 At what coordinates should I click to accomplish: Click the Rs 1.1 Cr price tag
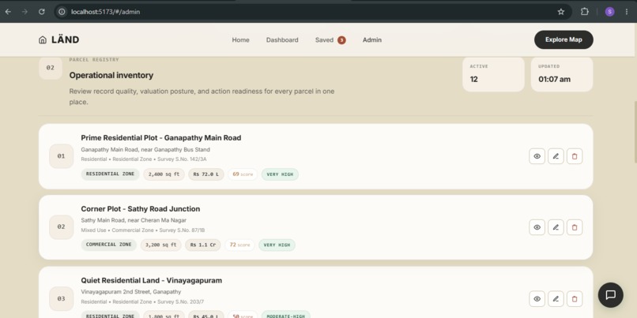point(203,245)
